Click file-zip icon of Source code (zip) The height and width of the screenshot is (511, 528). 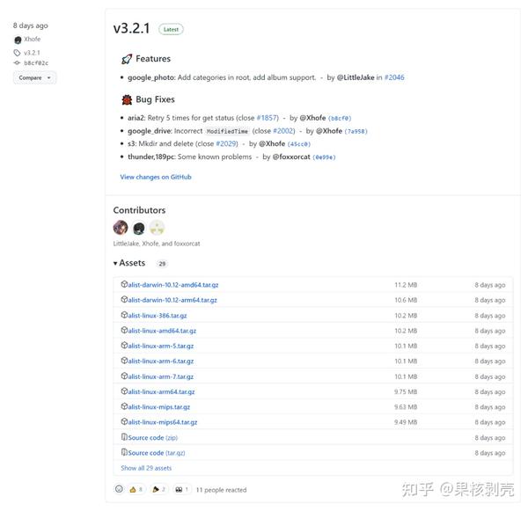point(124,436)
